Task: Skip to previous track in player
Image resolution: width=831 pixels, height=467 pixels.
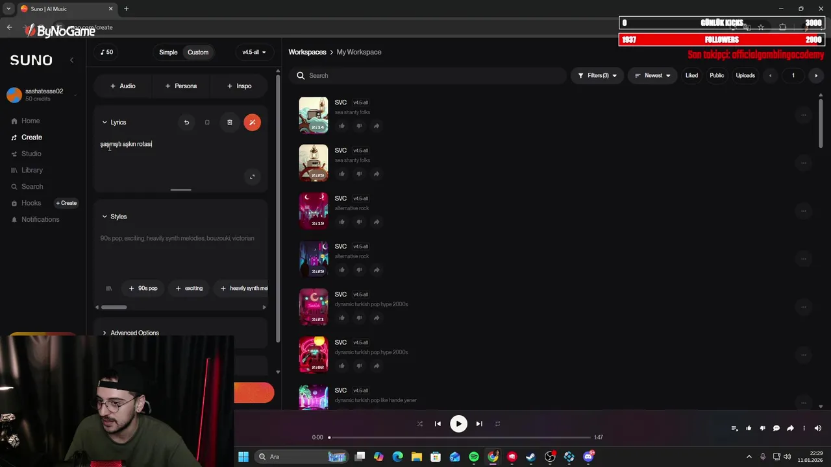Action: [438, 424]
